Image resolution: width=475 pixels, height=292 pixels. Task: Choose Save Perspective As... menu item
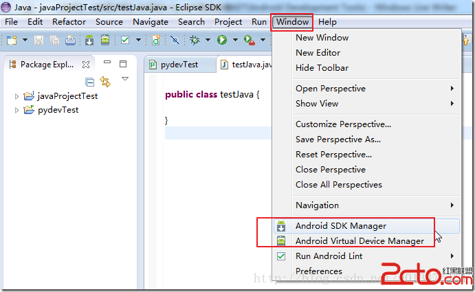(x=366, y=139)
